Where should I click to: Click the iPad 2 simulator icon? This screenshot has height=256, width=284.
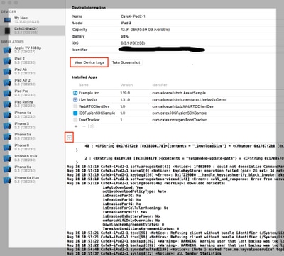point(7,61)
